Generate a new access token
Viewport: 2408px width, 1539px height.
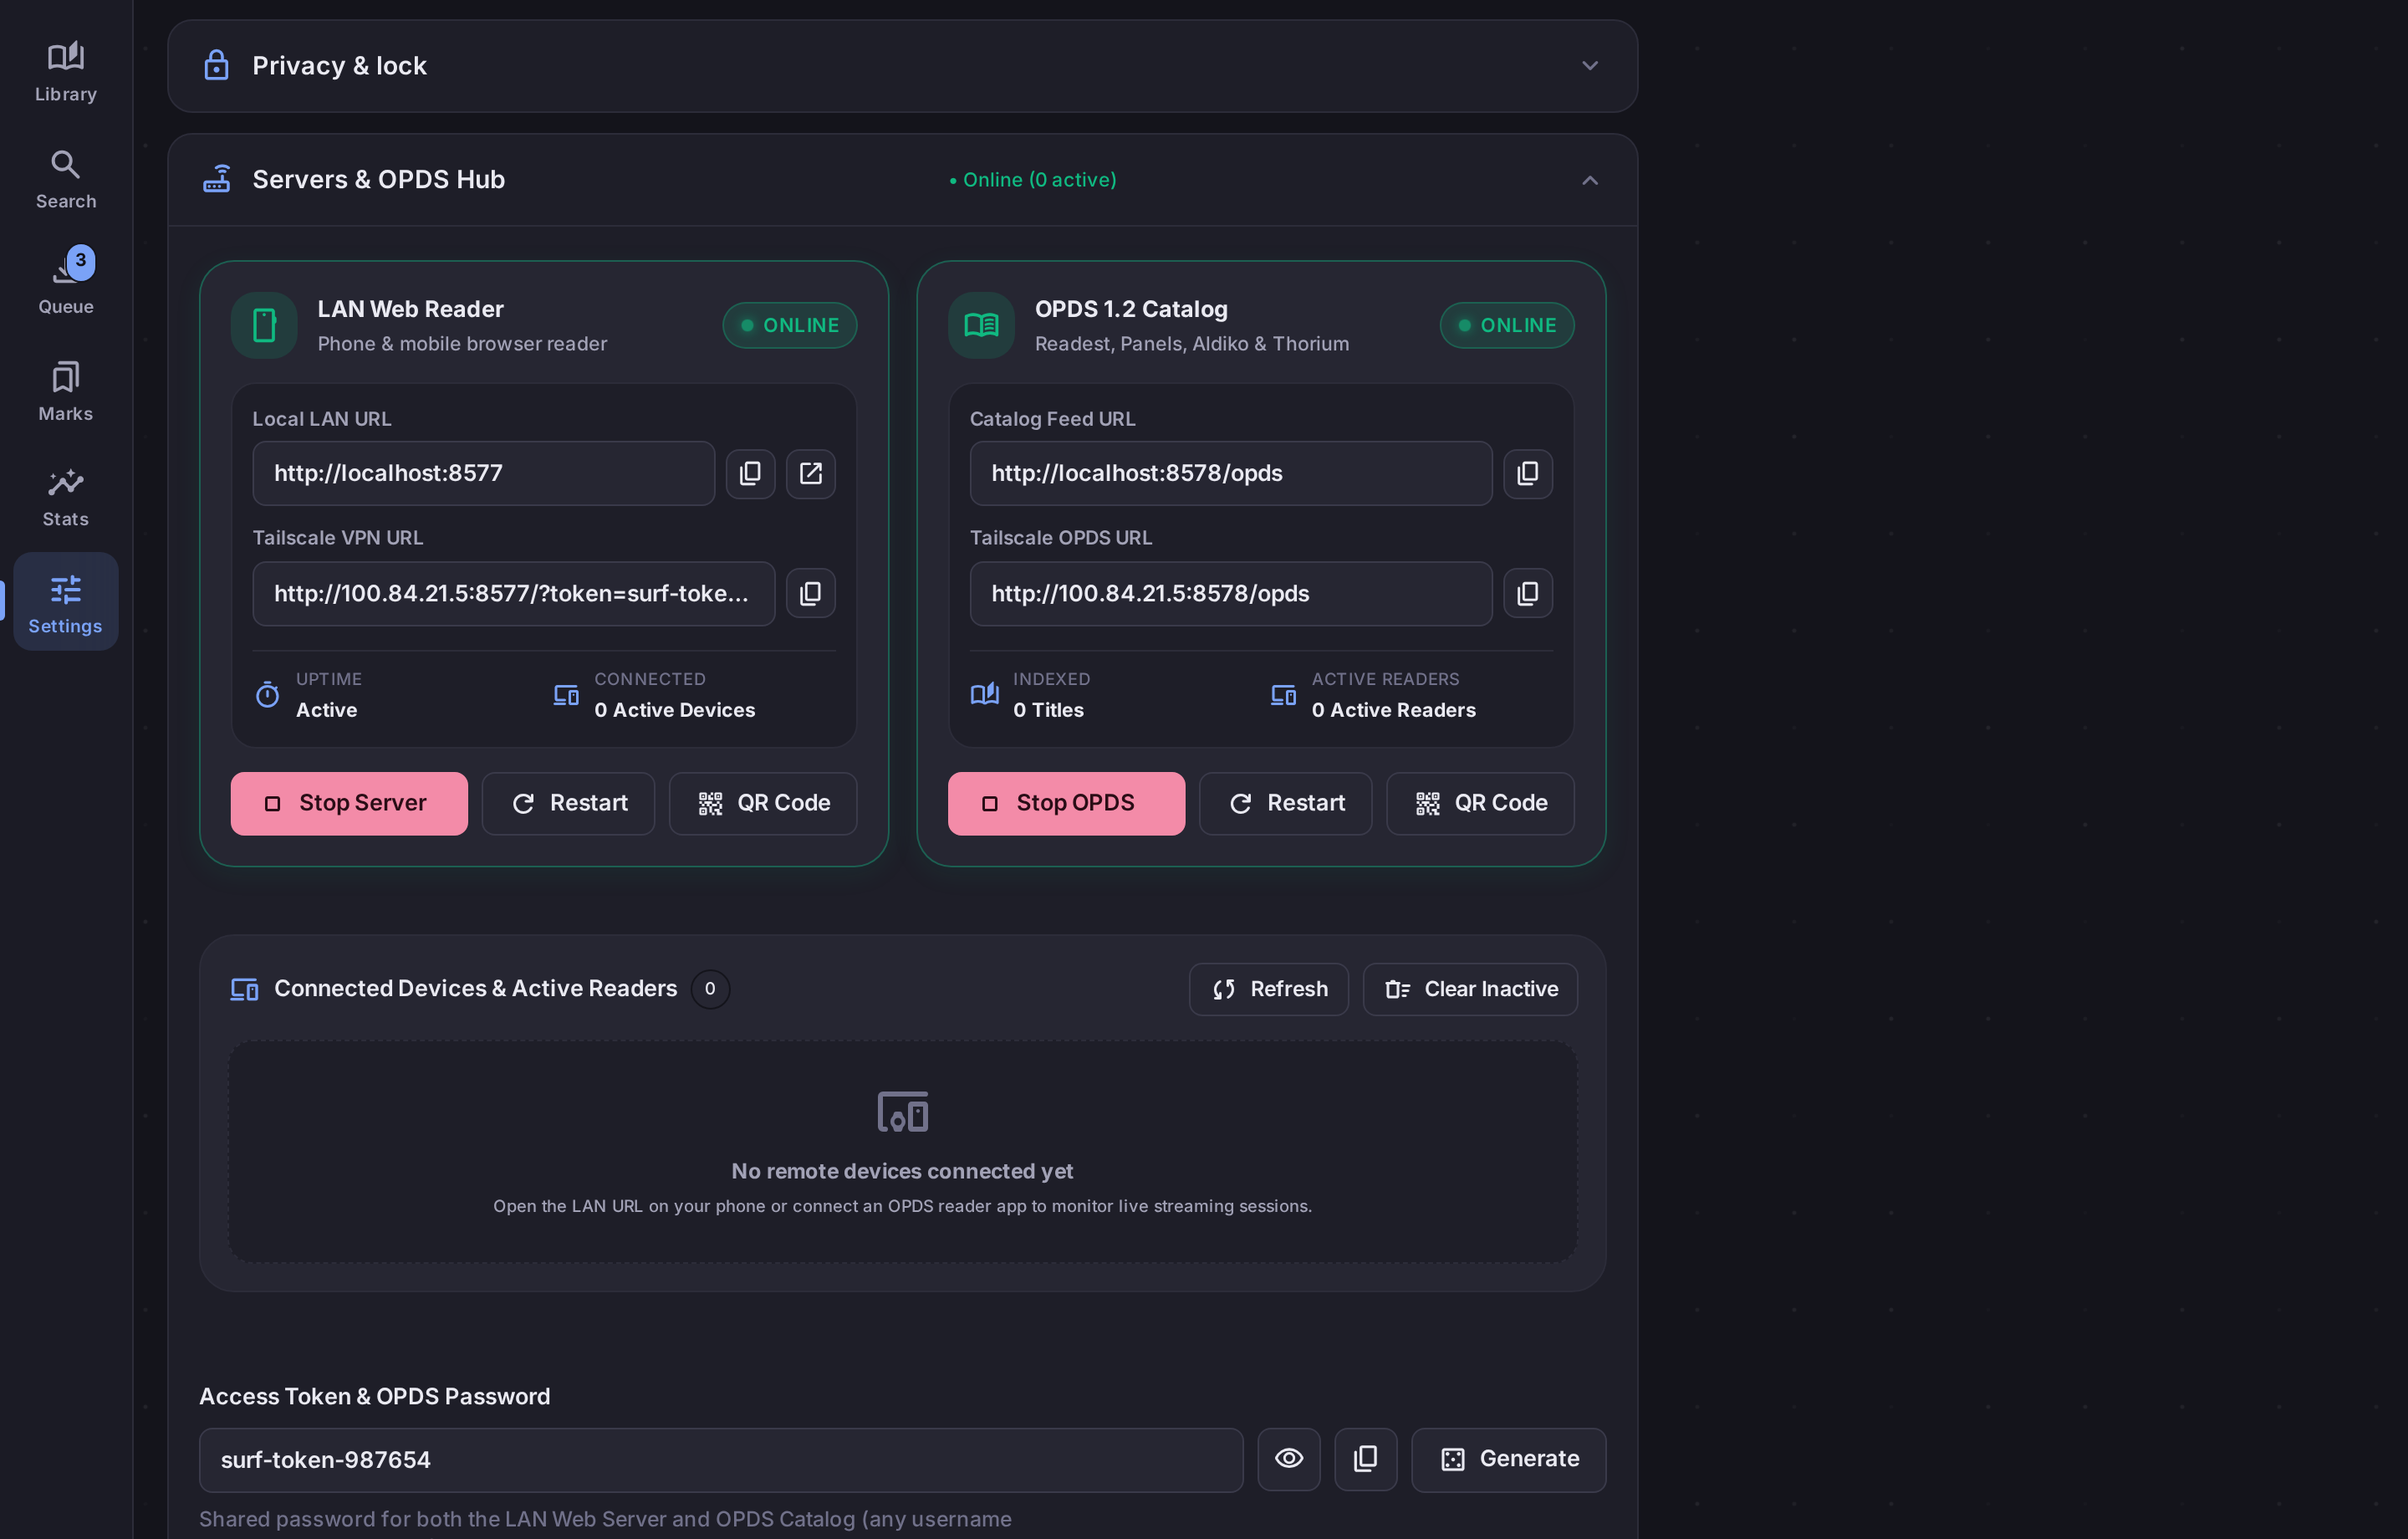pyautogui.click(x=1509, y=1459)
